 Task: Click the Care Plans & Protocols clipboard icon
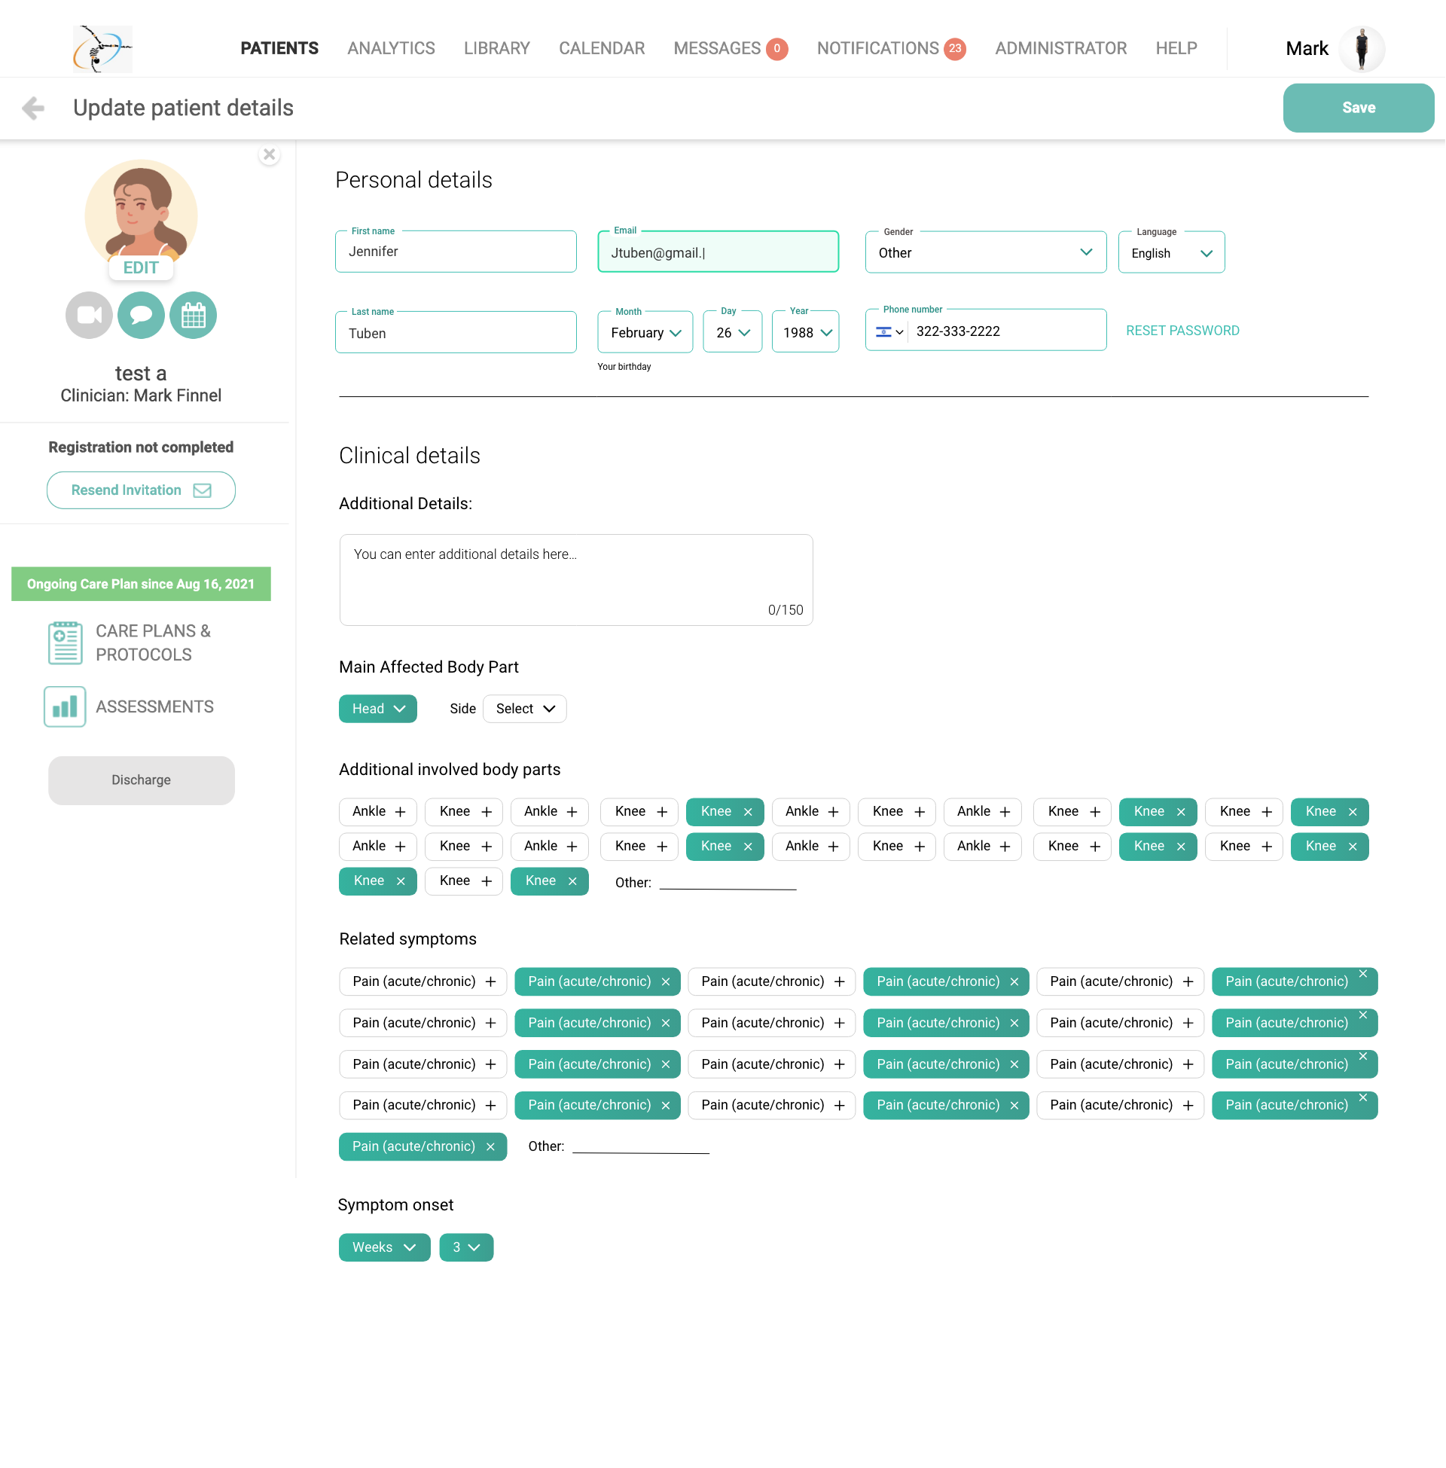66,642
